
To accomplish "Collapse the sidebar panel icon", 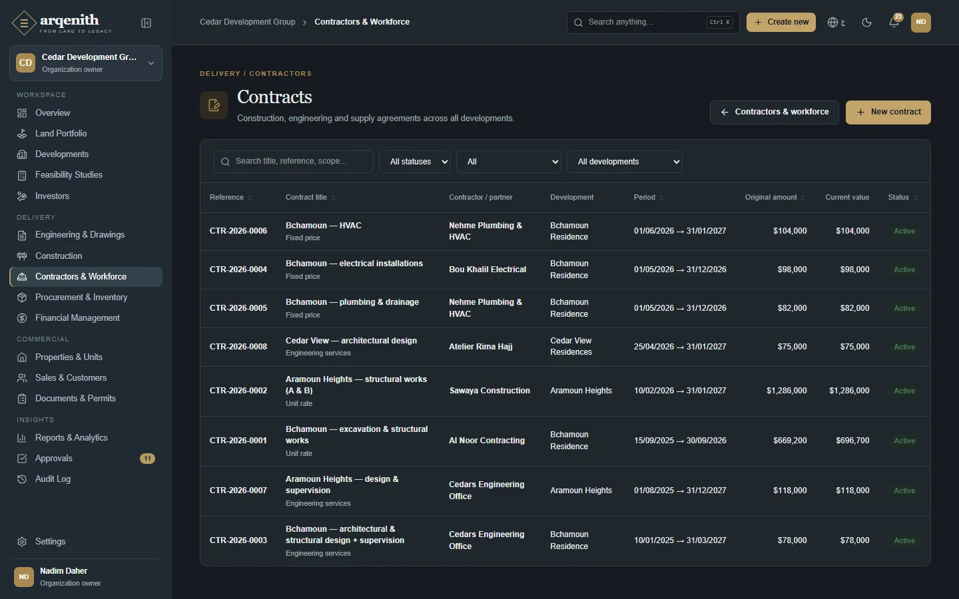I will click(147, 23).
